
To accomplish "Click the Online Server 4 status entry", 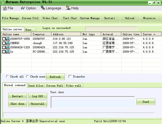I will point(12,121).
